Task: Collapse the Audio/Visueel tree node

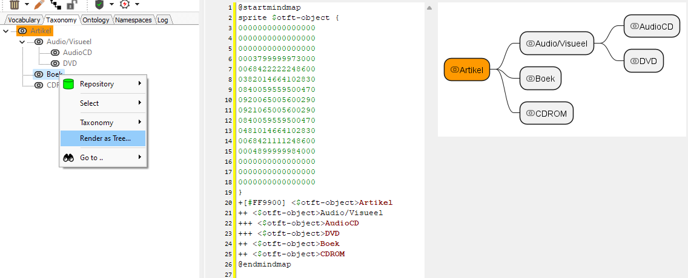Action: (x=22, y=42)
